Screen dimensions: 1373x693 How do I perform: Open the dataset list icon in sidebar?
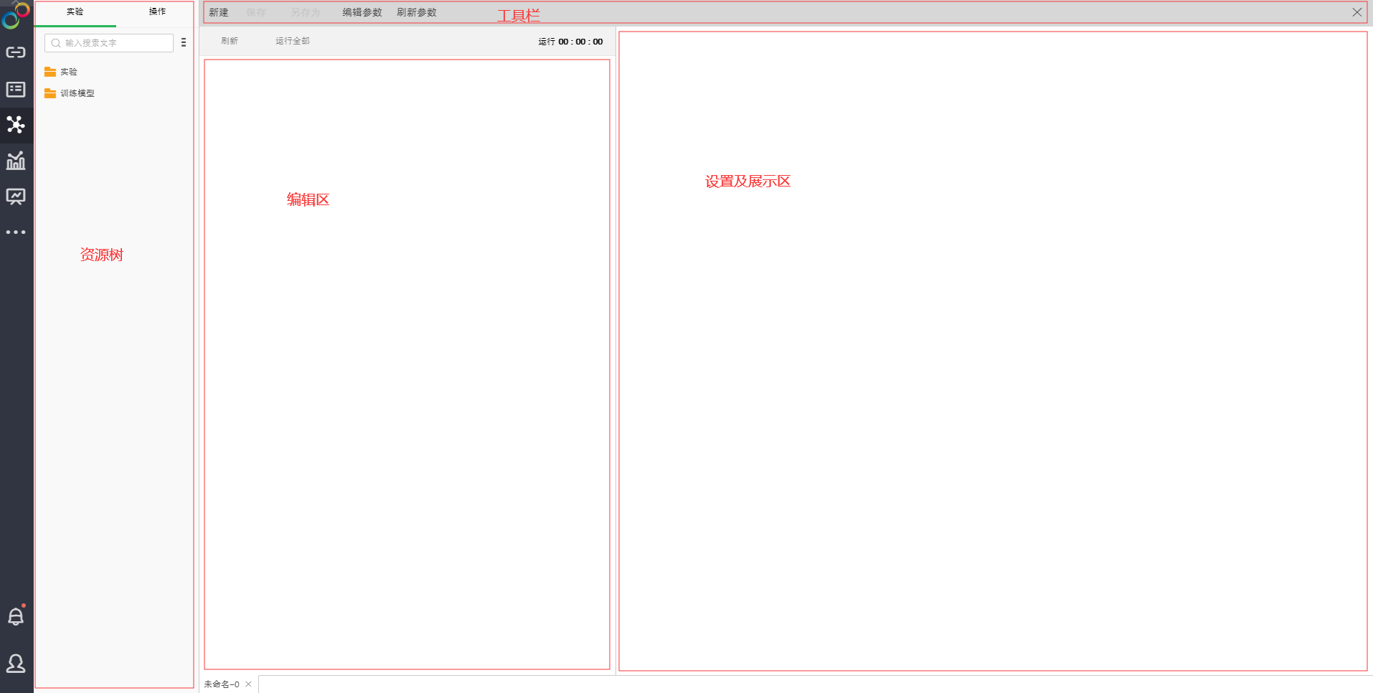point(16,89)
